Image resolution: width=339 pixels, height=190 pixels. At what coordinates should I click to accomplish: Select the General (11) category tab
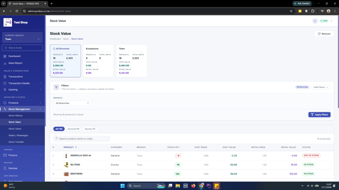(x=73, y=129)
